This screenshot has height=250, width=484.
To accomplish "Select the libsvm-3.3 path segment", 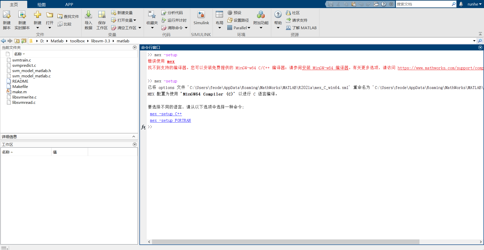I will pos(101,41).
